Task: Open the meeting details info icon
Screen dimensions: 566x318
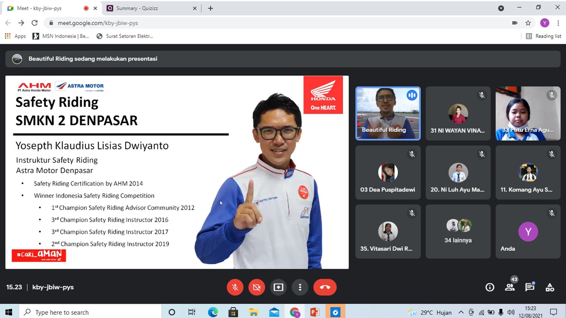Action: click(x=490, y=287)
